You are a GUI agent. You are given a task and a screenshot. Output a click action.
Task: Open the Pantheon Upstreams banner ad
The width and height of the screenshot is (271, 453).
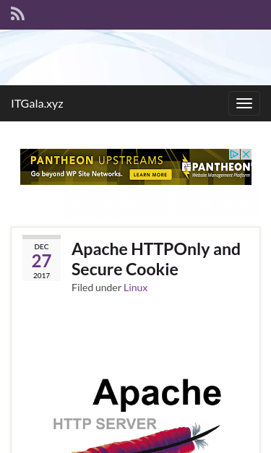pyautogui.click(x=136, y=167)
